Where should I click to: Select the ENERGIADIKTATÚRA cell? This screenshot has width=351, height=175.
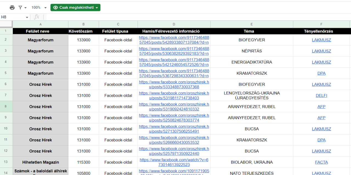[251, 62]
